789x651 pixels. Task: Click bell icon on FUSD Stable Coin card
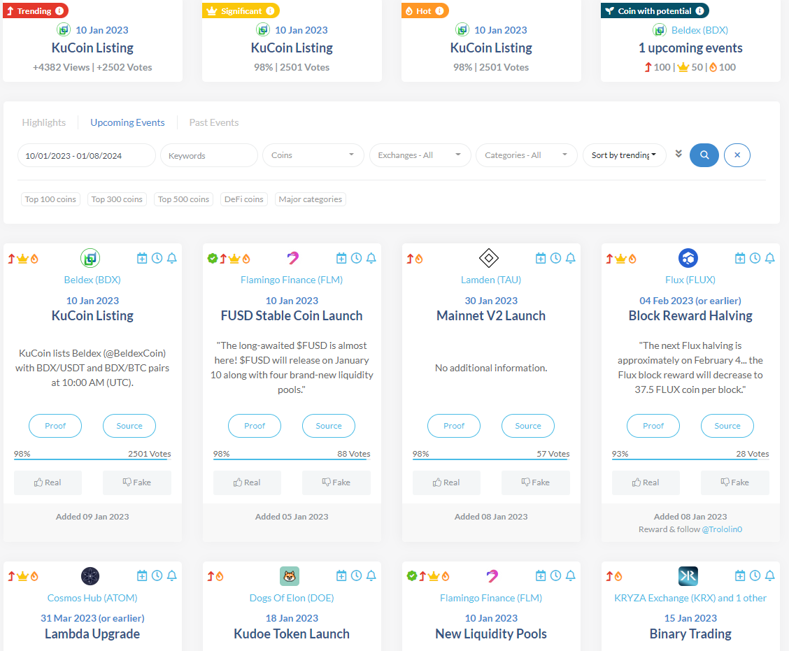pyautogui.click(x=371, y=258)
